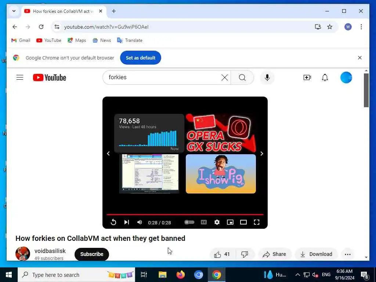Image resolution: width=376 pixels, height=282 pixels.
Task: Open the YouTube guide hamburger menu
Action: 20,77
